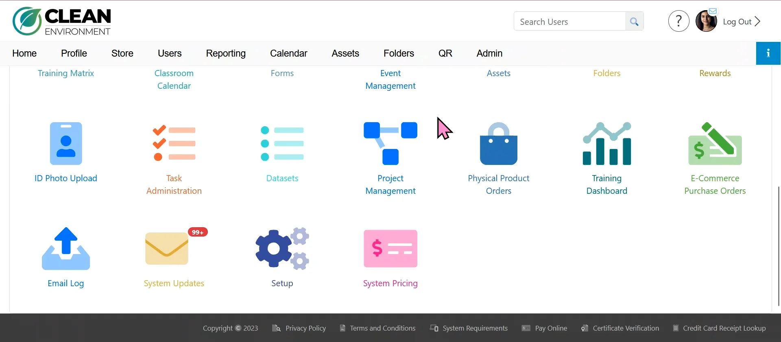This screenshot has width=781, height=342.
Task: Open the System Updates envelope icon
Action: [167, 248]
